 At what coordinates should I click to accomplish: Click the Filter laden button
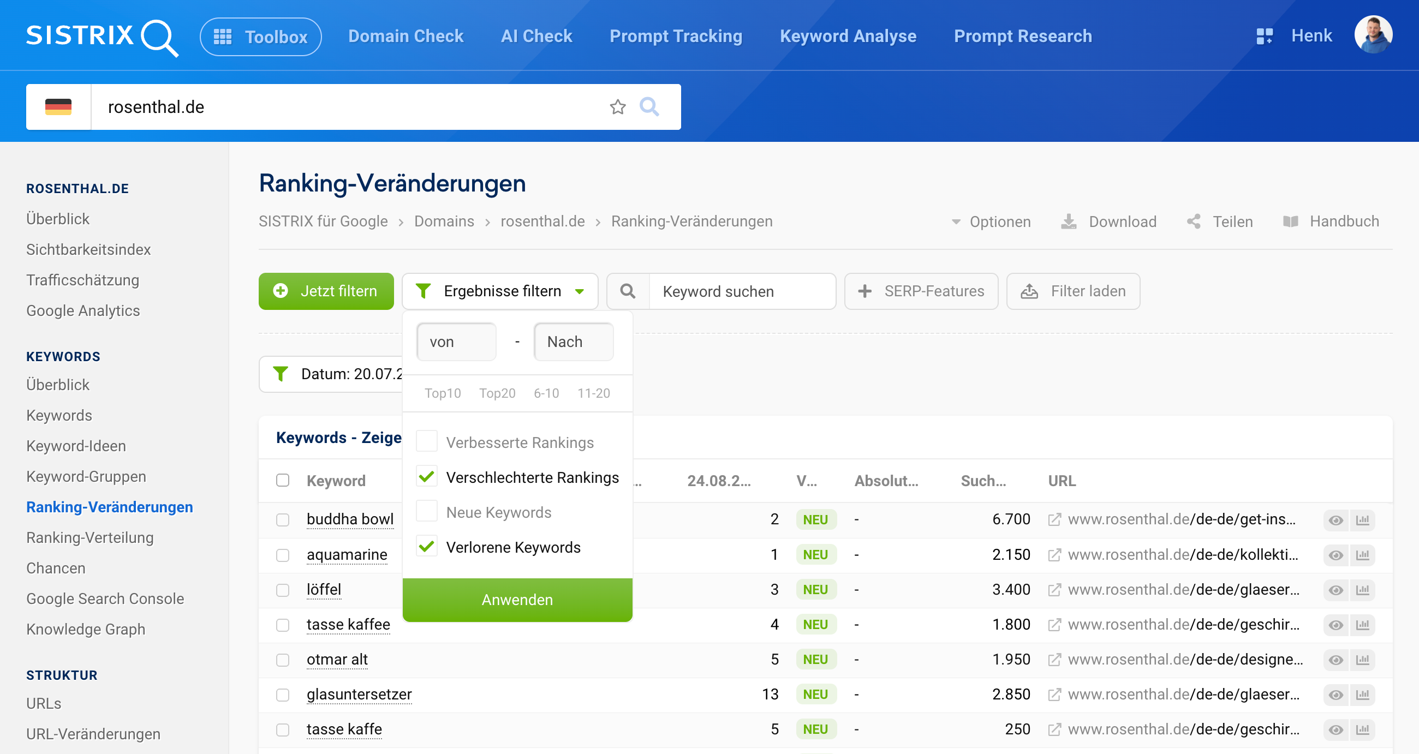1073,291
